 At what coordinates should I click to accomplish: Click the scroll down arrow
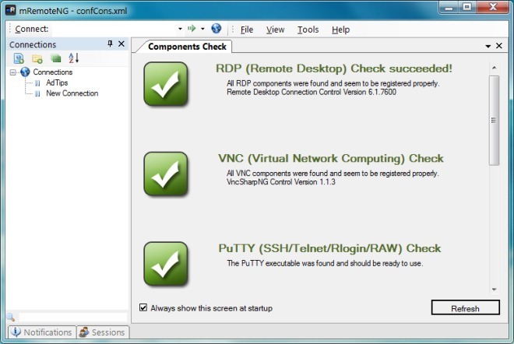click(x=494, y=290)
